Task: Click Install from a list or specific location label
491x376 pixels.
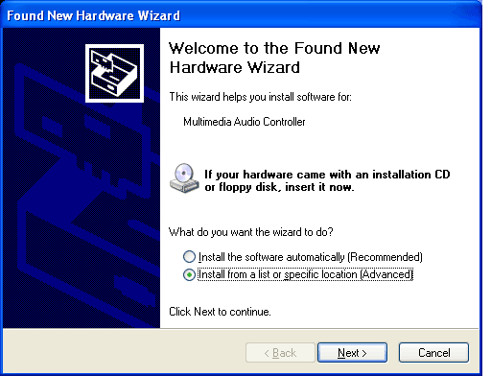Action: click(306, 274)
